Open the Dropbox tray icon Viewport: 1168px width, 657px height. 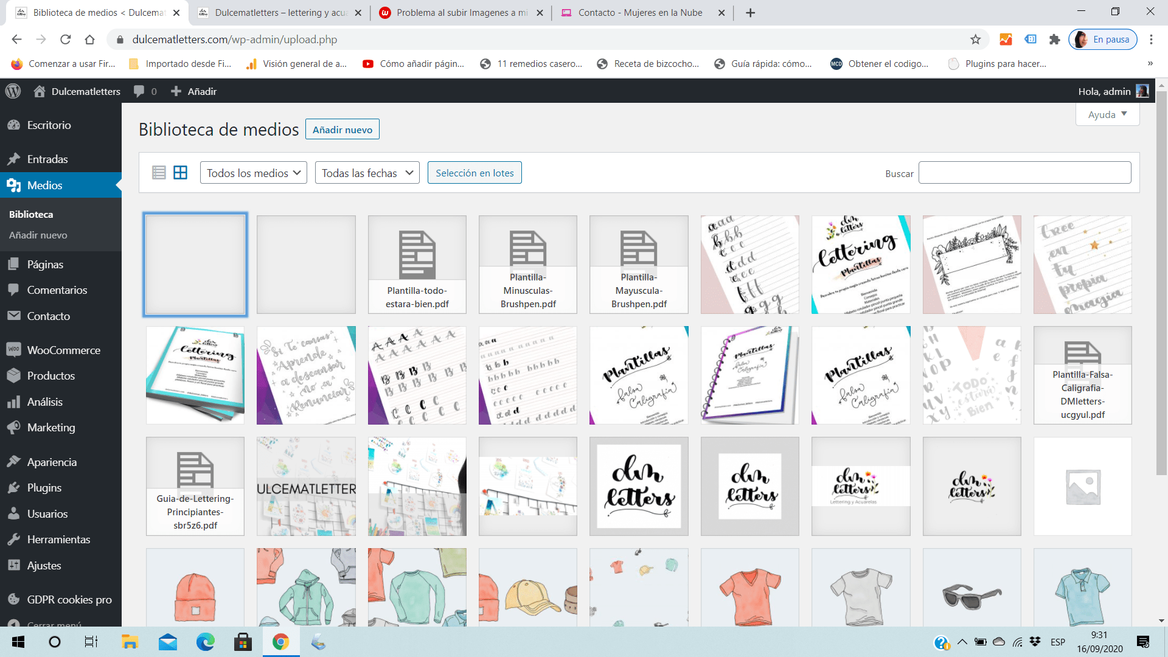(x=1035, y=642)
